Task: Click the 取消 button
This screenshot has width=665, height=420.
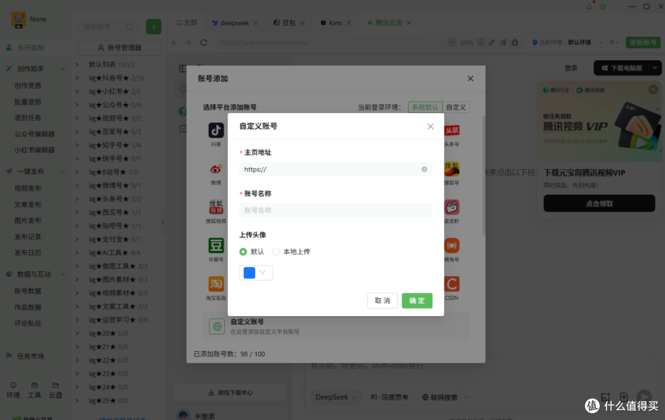Action: (382, 301)
